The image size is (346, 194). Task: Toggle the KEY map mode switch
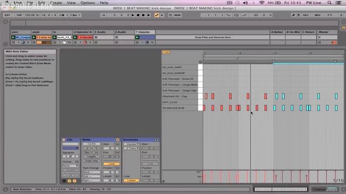tap(306, 15)
